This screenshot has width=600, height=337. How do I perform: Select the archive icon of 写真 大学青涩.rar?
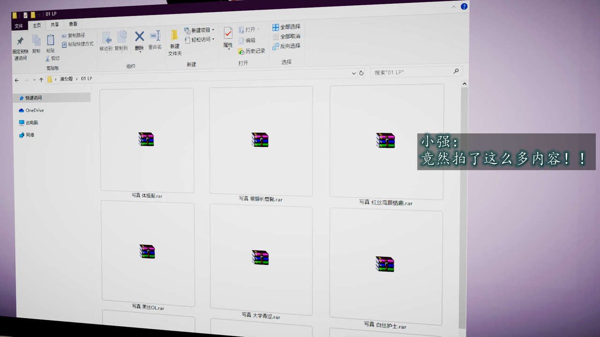point(260,257)
